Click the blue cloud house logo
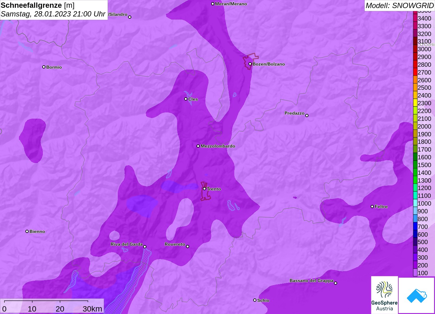Image resolution: width=435 pixels, height=314 pixels. click(417, 295)
